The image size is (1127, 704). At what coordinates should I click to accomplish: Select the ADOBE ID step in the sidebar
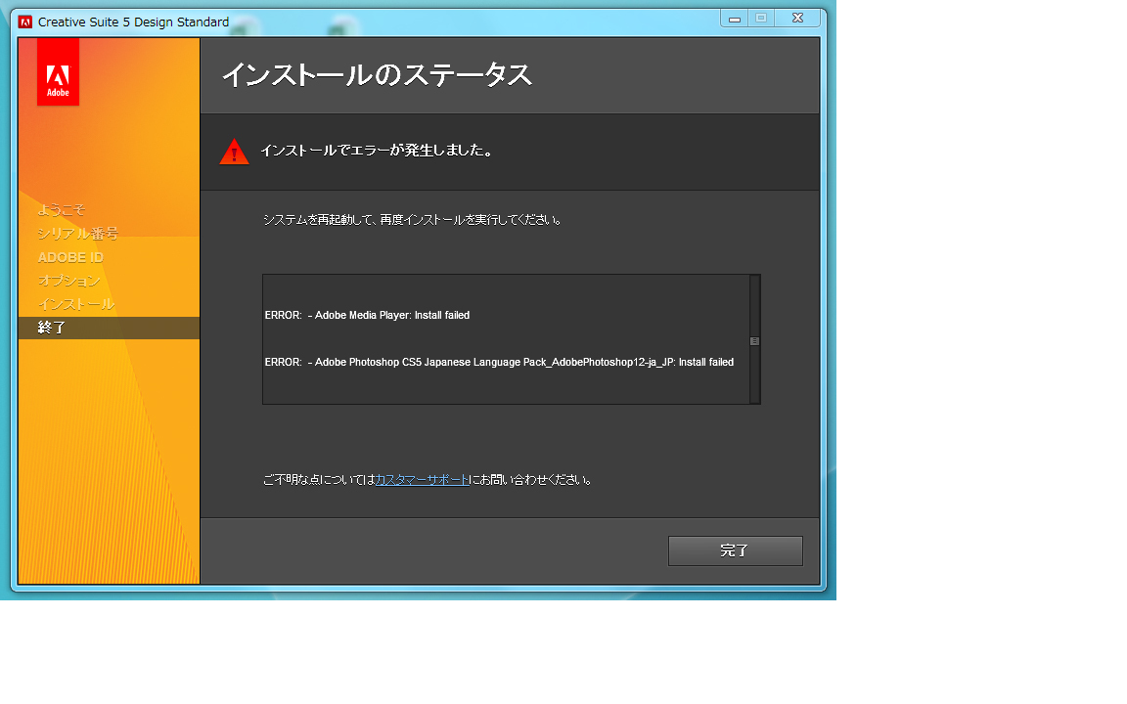(70, 257)
